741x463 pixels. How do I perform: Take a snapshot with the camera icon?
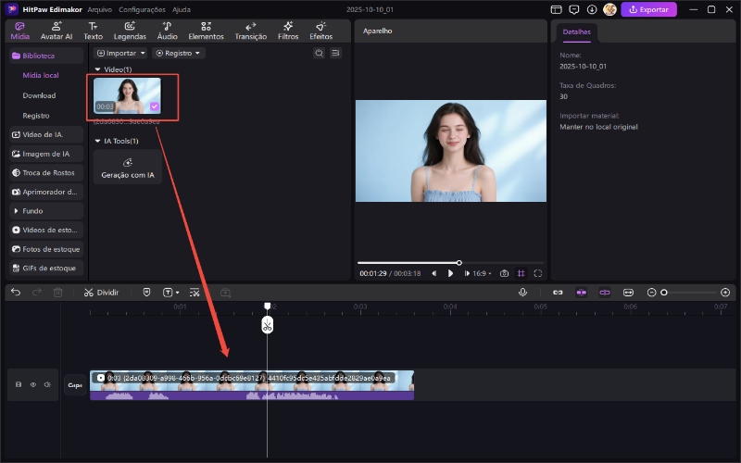(504, 273)
